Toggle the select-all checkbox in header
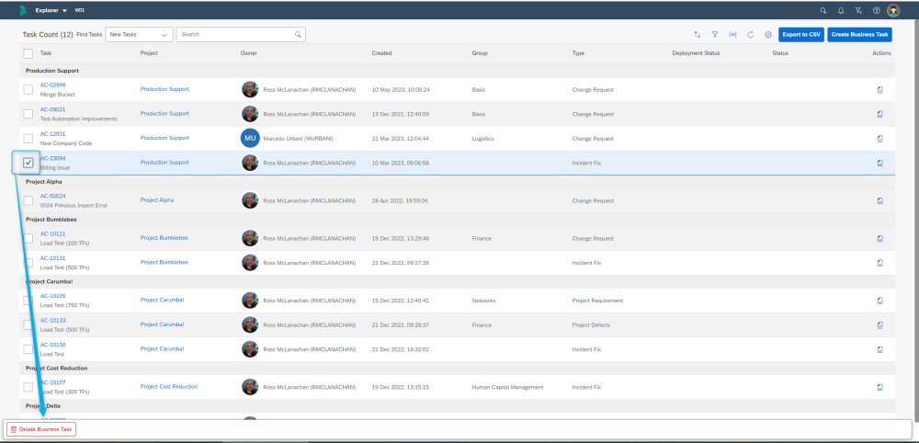 coord(28,53)
